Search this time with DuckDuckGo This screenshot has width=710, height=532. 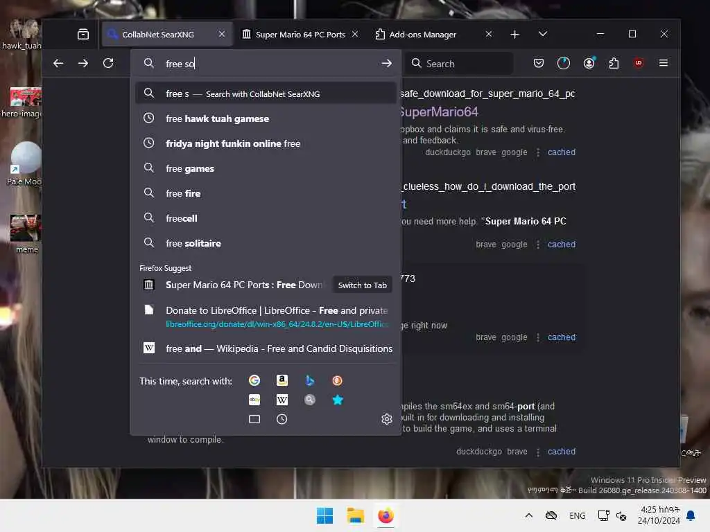pos(338,380)
